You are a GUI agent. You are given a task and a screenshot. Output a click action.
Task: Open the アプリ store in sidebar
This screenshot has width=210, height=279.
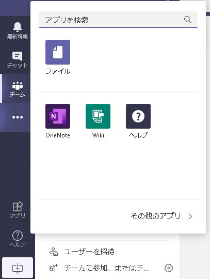(x=17, y=210)
